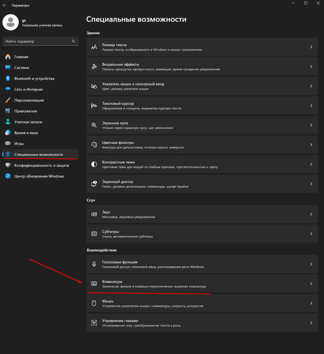Open Управление глазами settings
324x354 pixels.
[202, 323]
